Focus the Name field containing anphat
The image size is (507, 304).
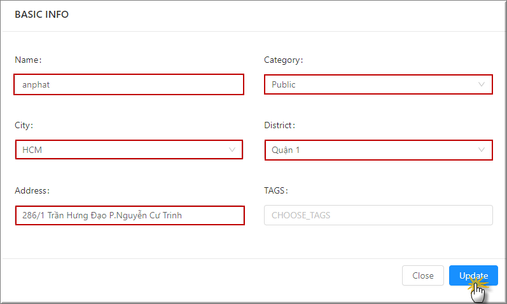128,84
